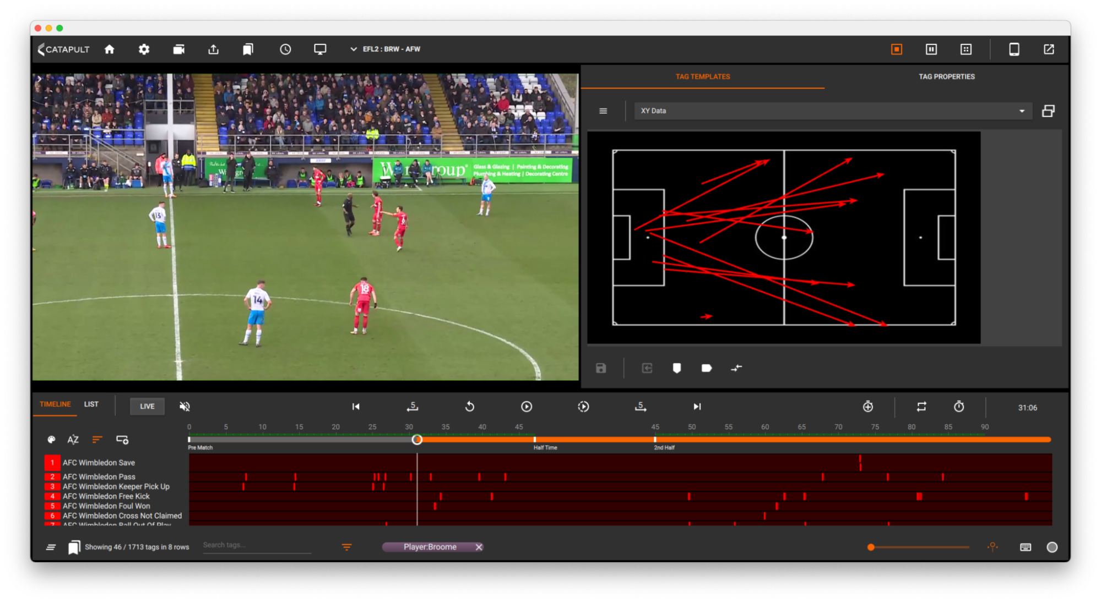The width and height of the screenshot is (1101, 603).
Task: Pop out window with external icon
Action: [1049, 50]
